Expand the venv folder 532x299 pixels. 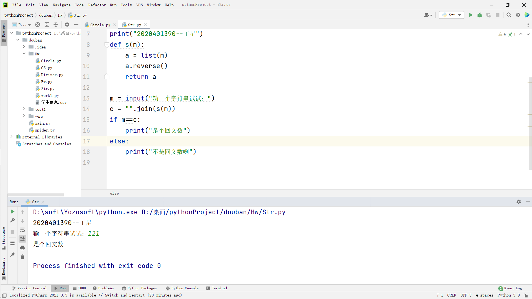point(24,116)
